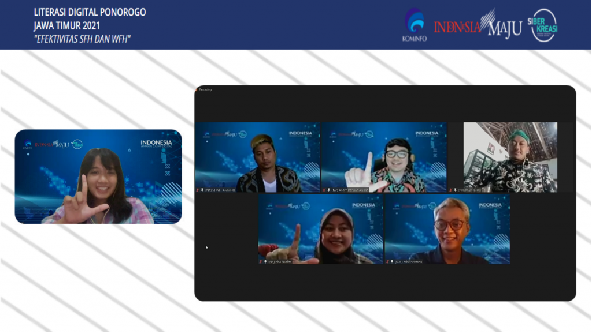Select the KOL participant video tile
This screenshot has height=334, width=592.
pos(447,229)
